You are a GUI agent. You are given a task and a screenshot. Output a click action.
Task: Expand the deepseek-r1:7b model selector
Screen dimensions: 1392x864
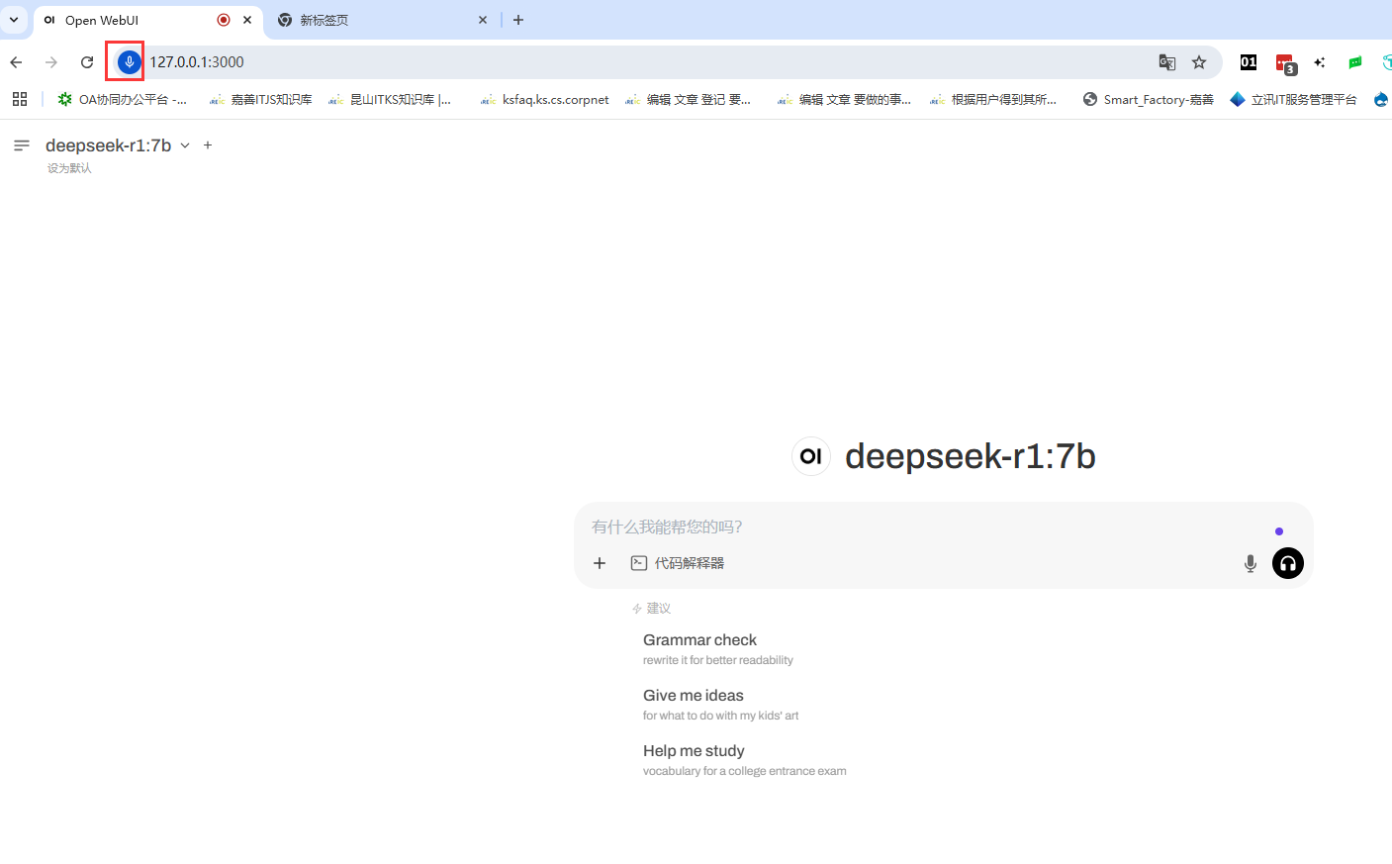[x=118, y=145]
